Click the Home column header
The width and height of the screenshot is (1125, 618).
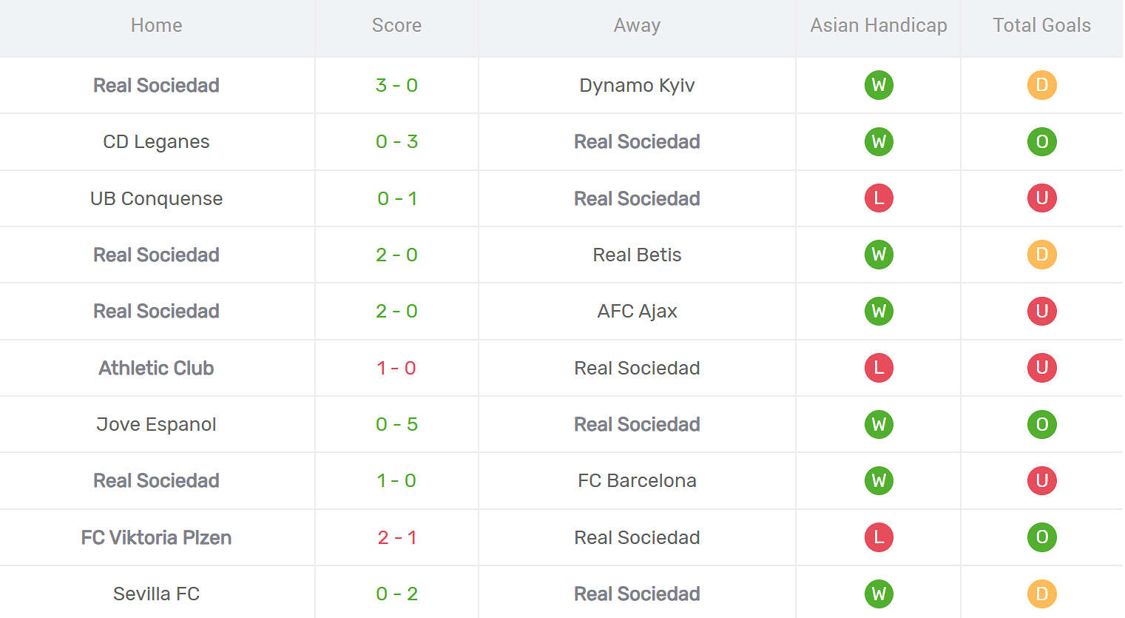point(156,25)
